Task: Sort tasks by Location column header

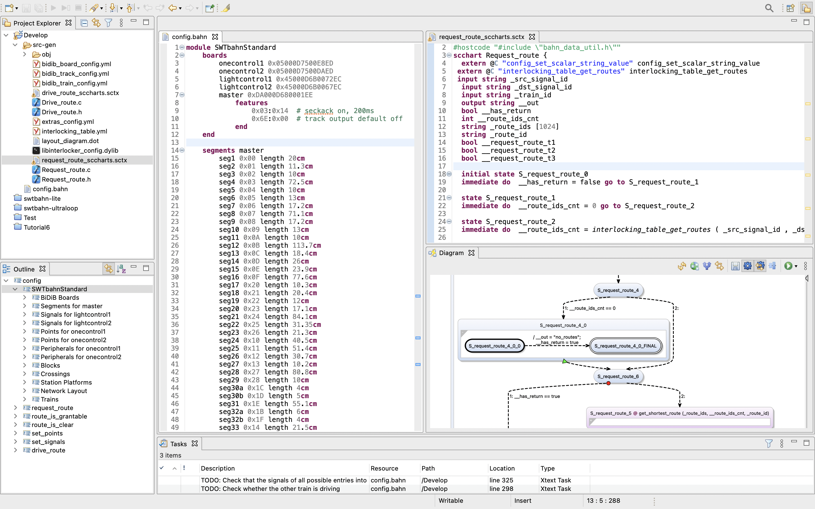Action: 513,468
